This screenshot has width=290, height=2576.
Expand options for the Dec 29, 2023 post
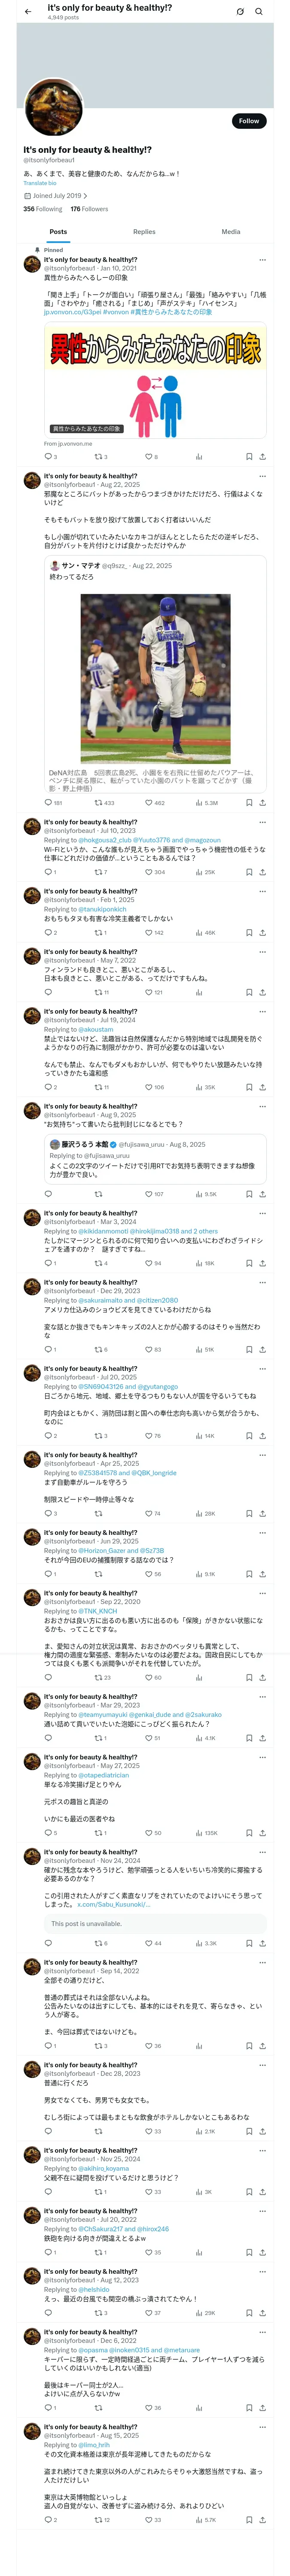pos(262,1283)
